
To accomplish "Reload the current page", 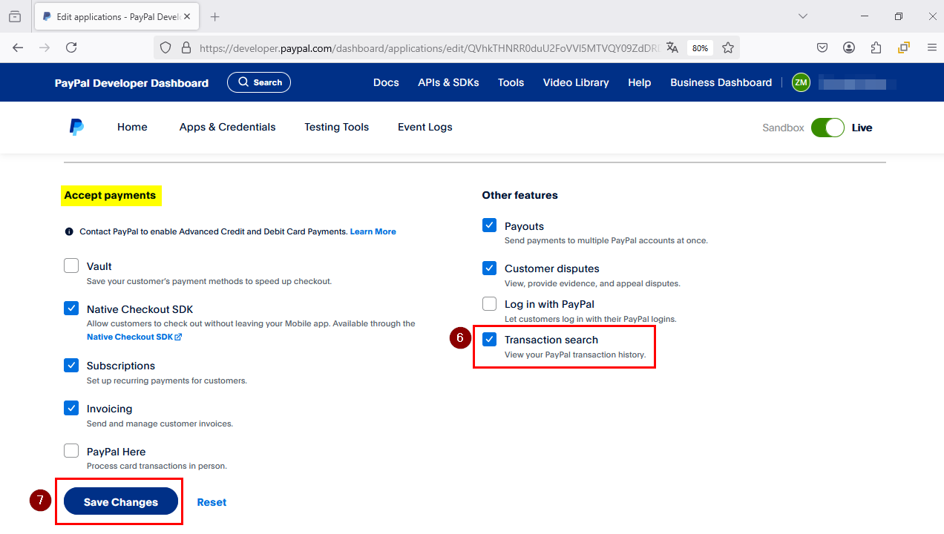I will (71, 47).
